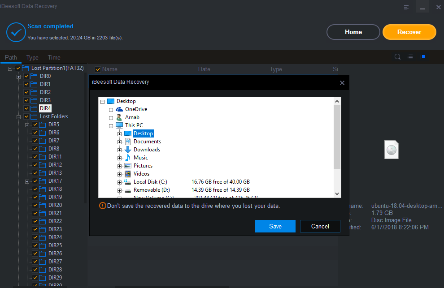Select the Arnab user icon in dialog

[x=119, y=117]
